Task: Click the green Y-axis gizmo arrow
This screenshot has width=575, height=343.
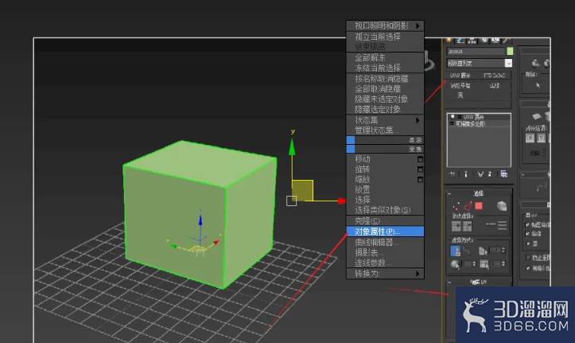Action: 292,146
